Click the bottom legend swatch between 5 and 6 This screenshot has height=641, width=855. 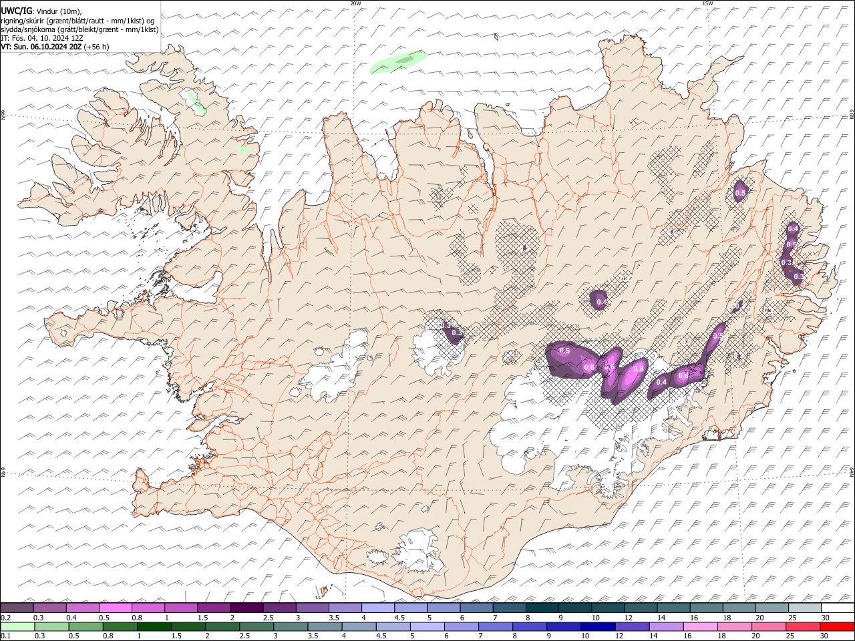pos(427,626)
